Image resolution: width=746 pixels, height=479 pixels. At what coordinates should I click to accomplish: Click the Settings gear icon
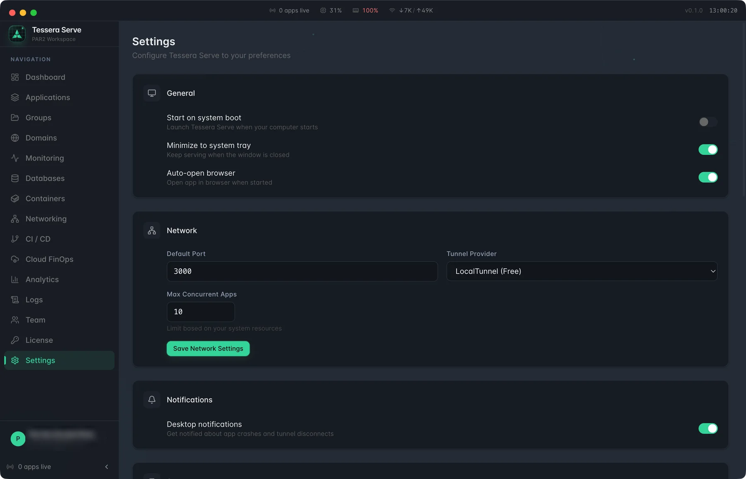[x=15, y=361]
